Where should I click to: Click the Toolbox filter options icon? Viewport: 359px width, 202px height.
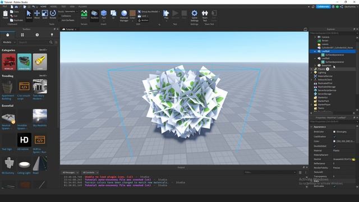pos(56,42)
